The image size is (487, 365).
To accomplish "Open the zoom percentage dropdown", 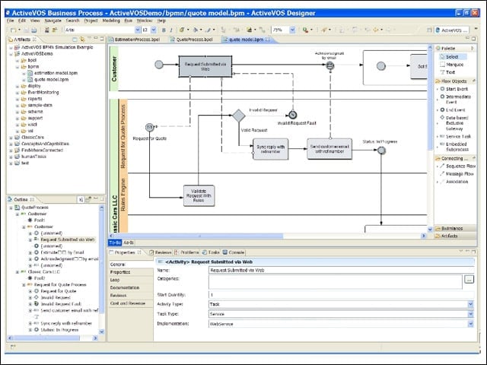I will [x=292, y=30].
